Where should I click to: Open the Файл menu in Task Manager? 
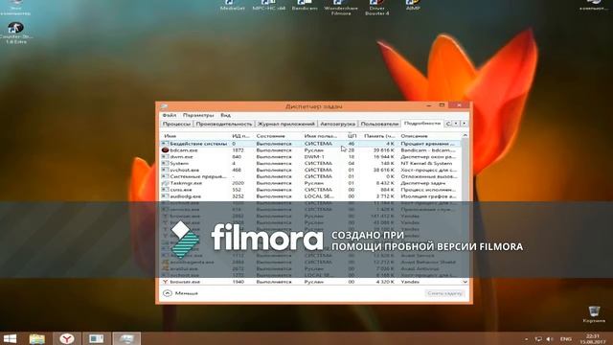(x=170, y=115)
